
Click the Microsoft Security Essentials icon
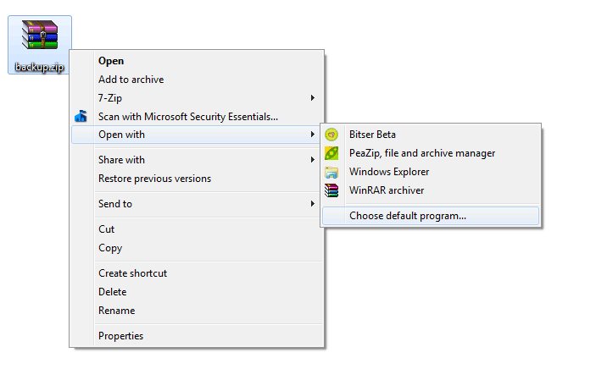[81, 117]
